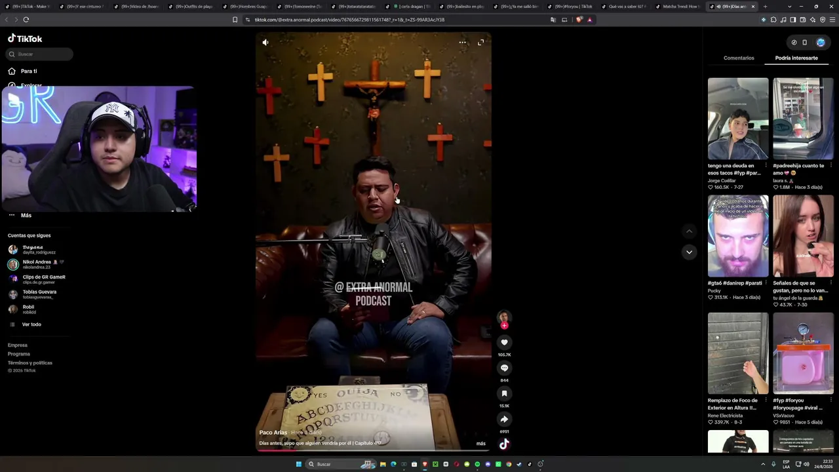Expand the video to fullscreen
The width and height of the screenshot is (839, 472).
[x=480, y=42]
